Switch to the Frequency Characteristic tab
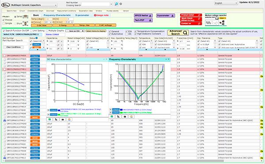 click(57, 15)
